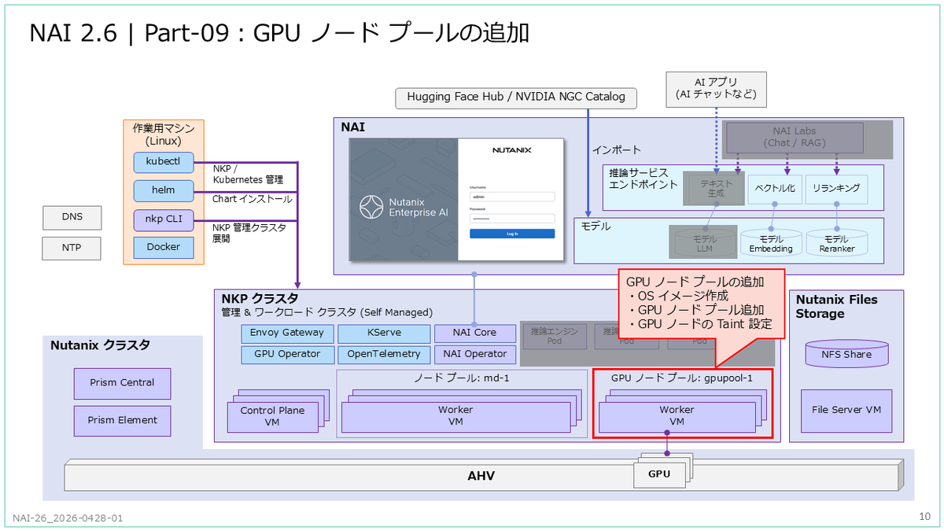Select the nkp CLI box
Image resolution: width=944 pixels, height=531 pixels.
click(x=163, y=219)
